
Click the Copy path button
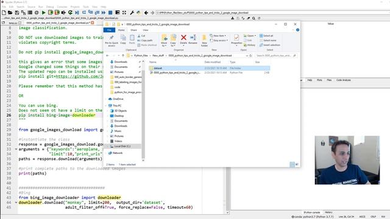coord(145,41)
